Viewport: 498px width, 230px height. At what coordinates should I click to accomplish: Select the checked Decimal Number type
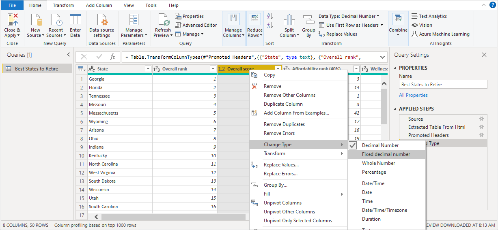(380, 145)
